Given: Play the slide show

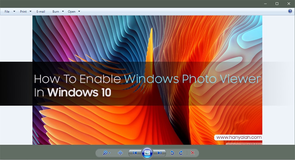Looking at the screenshot, I should (x=147, y=153).
